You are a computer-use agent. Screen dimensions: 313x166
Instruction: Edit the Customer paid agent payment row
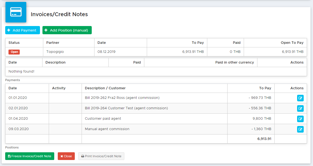pos(300,119)
